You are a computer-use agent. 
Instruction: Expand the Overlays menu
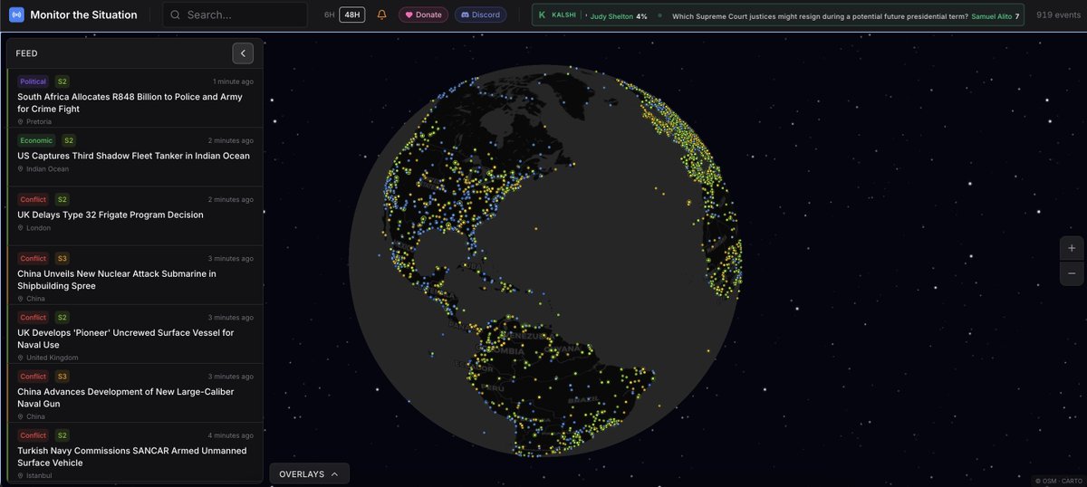[309, 474]
